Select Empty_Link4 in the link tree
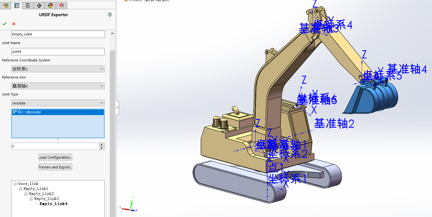 [53, 204]
